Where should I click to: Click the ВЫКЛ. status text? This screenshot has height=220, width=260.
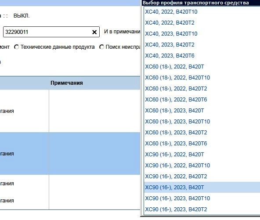[x=22, y=16]
